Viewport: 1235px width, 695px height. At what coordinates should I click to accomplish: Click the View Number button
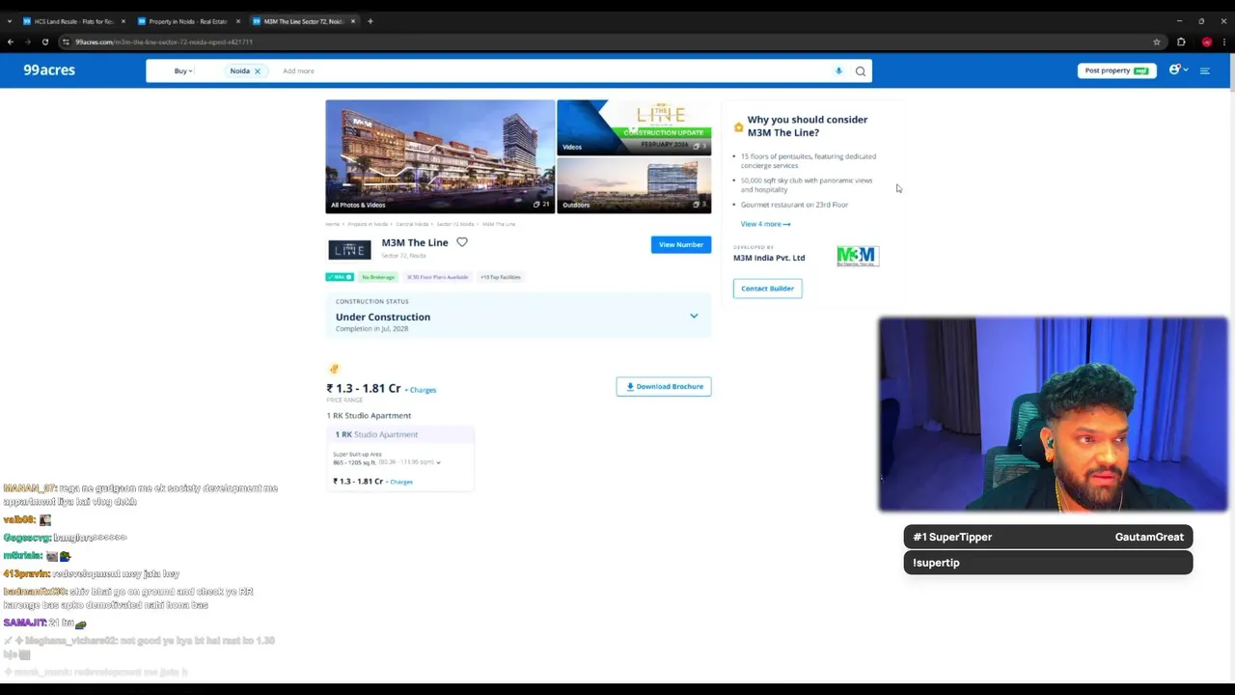point(681,244)
